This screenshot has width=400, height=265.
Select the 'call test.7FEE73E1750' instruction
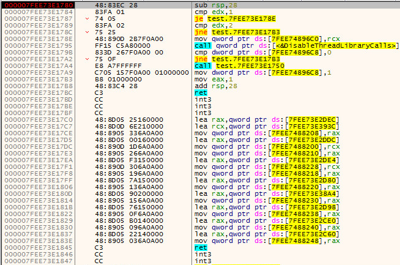click(x=239, y=66)
